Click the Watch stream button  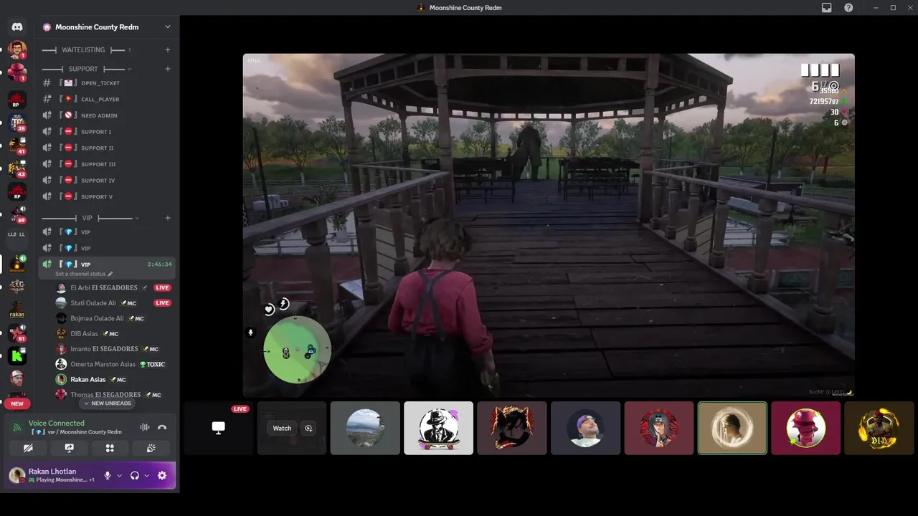(x=282, y=429)
